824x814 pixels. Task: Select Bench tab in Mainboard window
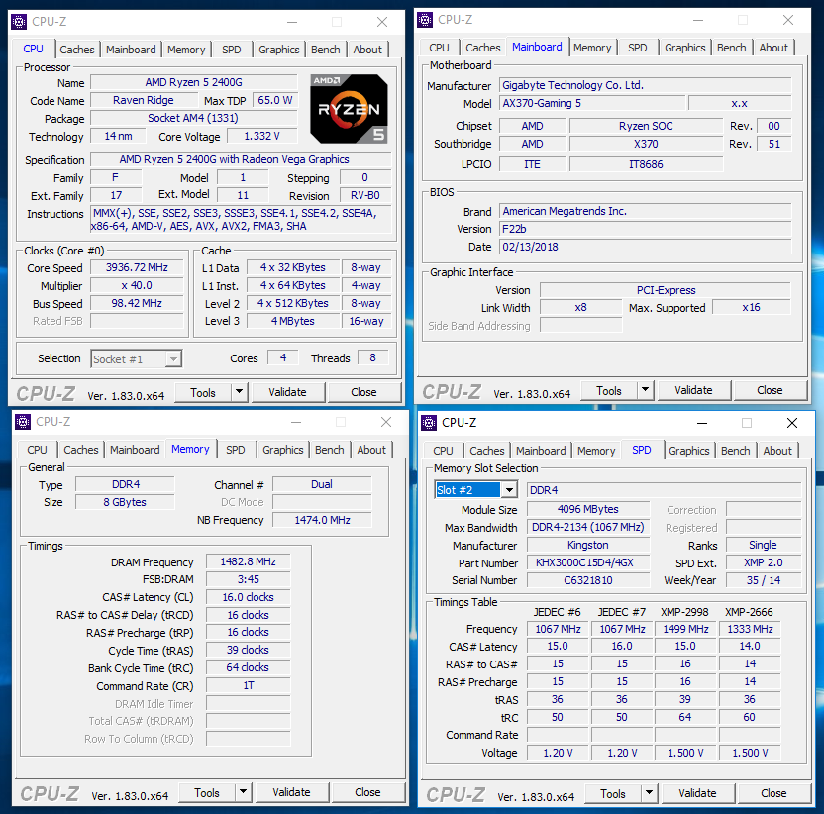pyautogui.click(x=732, y=48)
